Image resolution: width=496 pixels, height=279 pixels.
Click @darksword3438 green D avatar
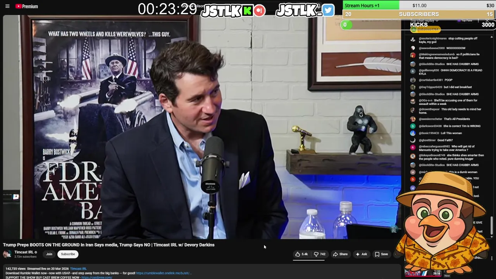[x=413, y=126]
